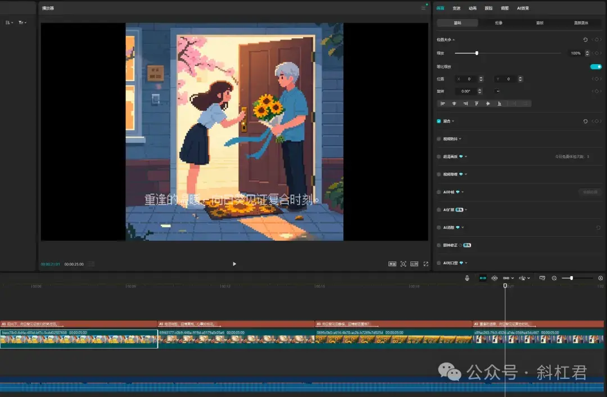The height and width of the screenshot is (397, 607).
Task: Uncheck the 混合 checkbox
Action: 439,121
